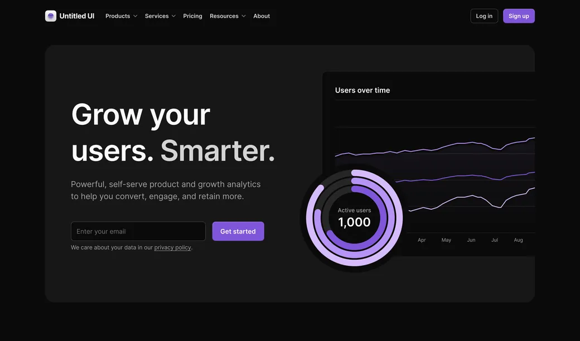Click the Get started button
This screenshot has height=341, width=580.
[238, 231]
